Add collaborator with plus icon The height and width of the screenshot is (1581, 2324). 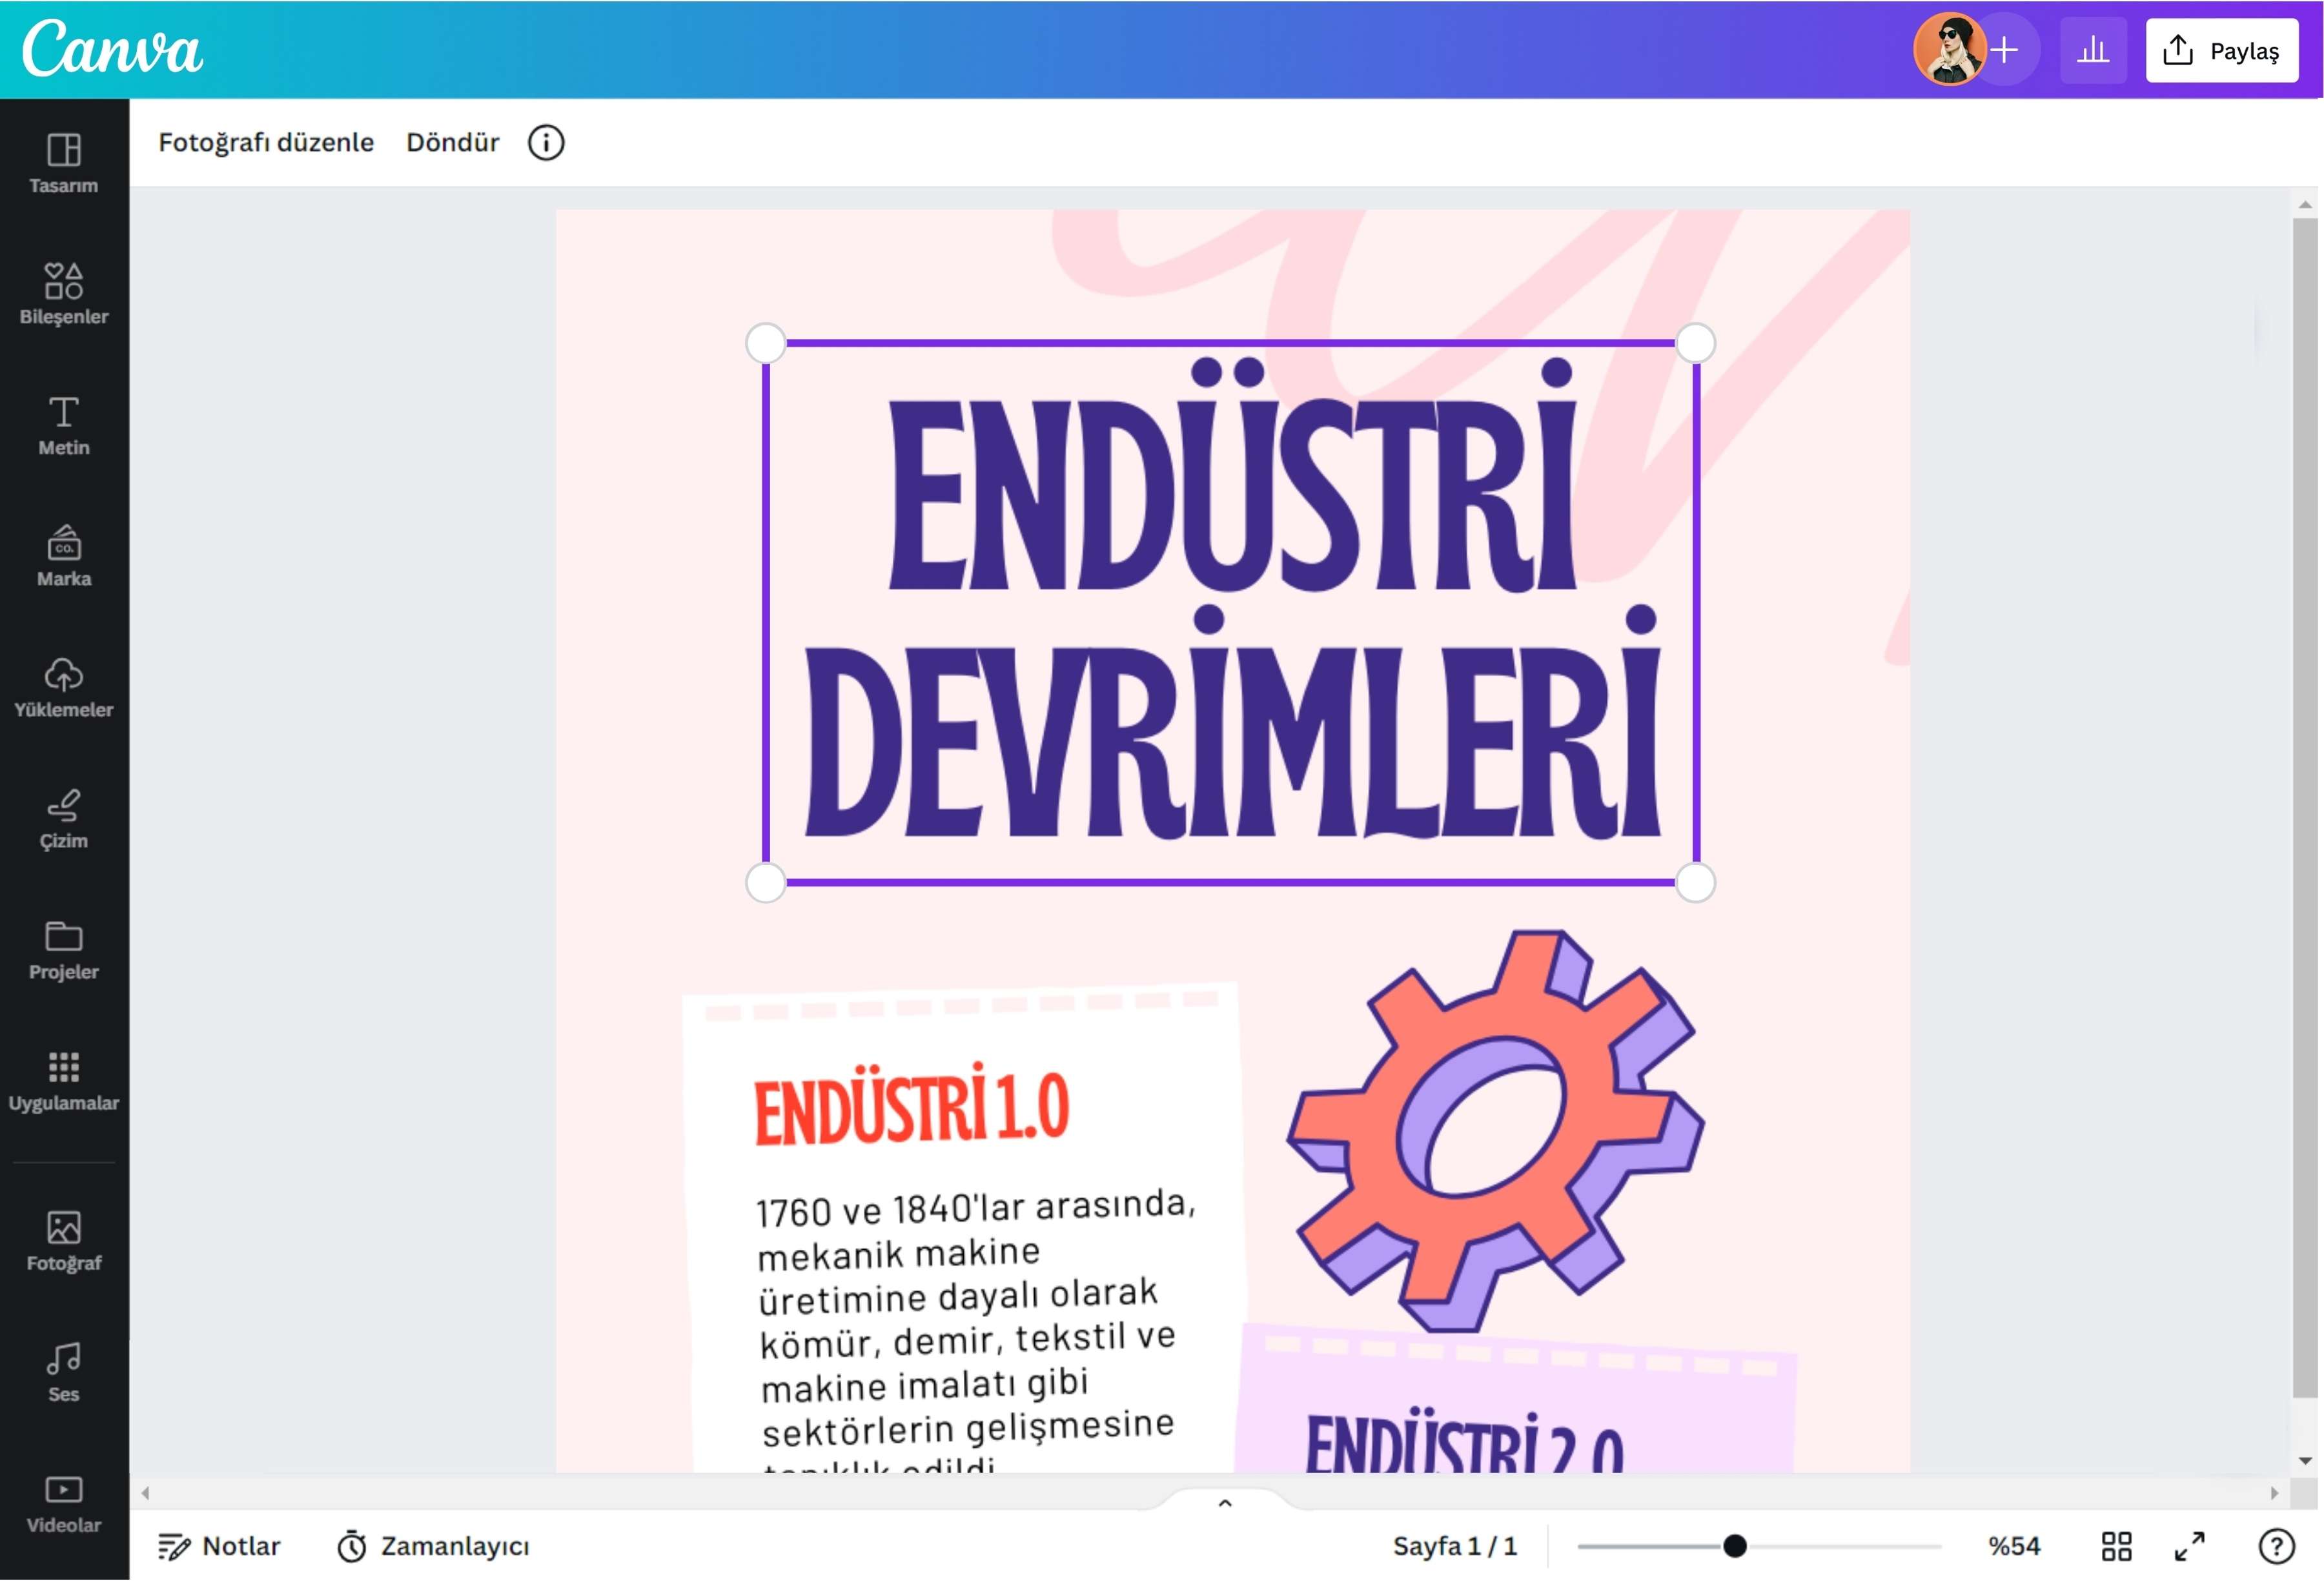click(2004, 49)
